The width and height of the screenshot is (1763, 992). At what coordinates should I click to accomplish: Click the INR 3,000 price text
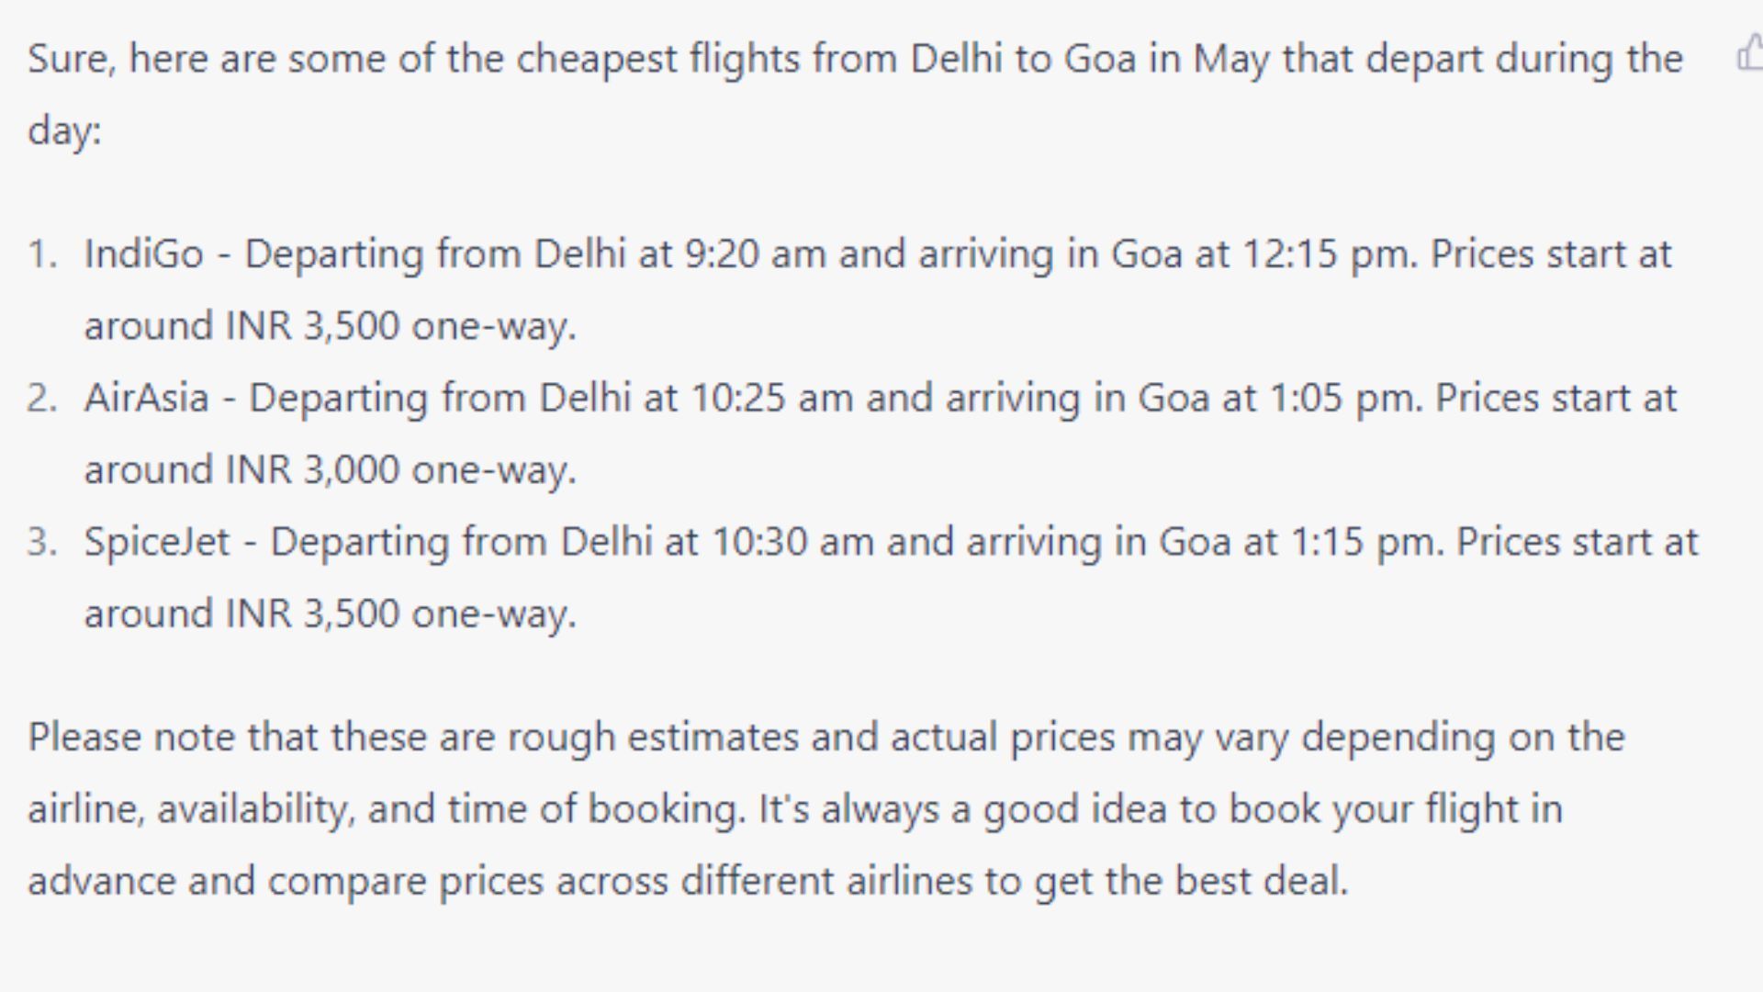[x=312, y=470]
